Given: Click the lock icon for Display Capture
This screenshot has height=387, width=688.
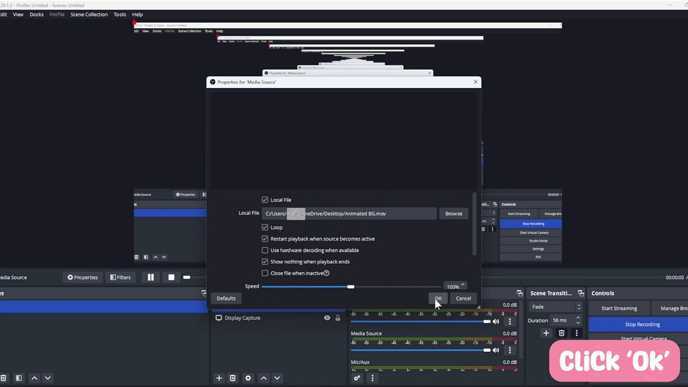Looking at the screenshot, I should point(337,318).
